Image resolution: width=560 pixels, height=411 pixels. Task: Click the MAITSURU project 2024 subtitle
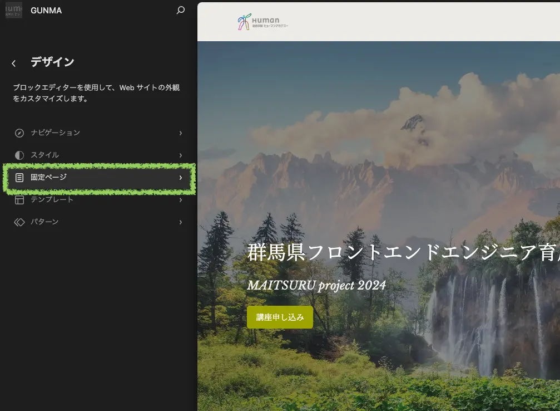(x=316, y=286)
